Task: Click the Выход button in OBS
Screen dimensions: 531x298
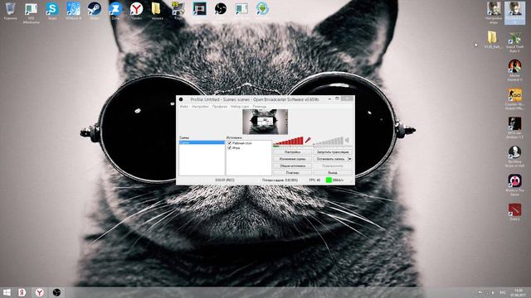Action: point(333,173)
